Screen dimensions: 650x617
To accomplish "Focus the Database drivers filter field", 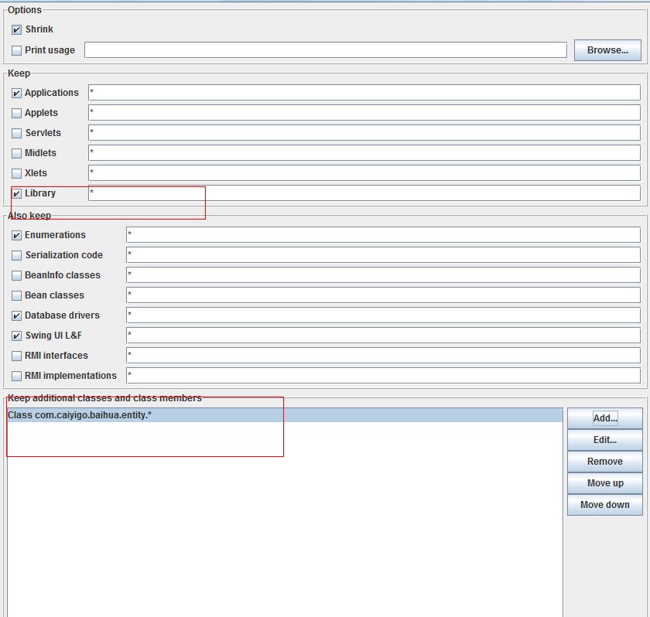I will point(384,315).
